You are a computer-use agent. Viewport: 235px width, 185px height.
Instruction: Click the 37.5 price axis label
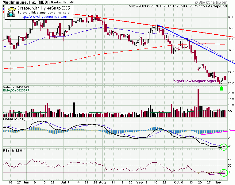tap(231, 28)
